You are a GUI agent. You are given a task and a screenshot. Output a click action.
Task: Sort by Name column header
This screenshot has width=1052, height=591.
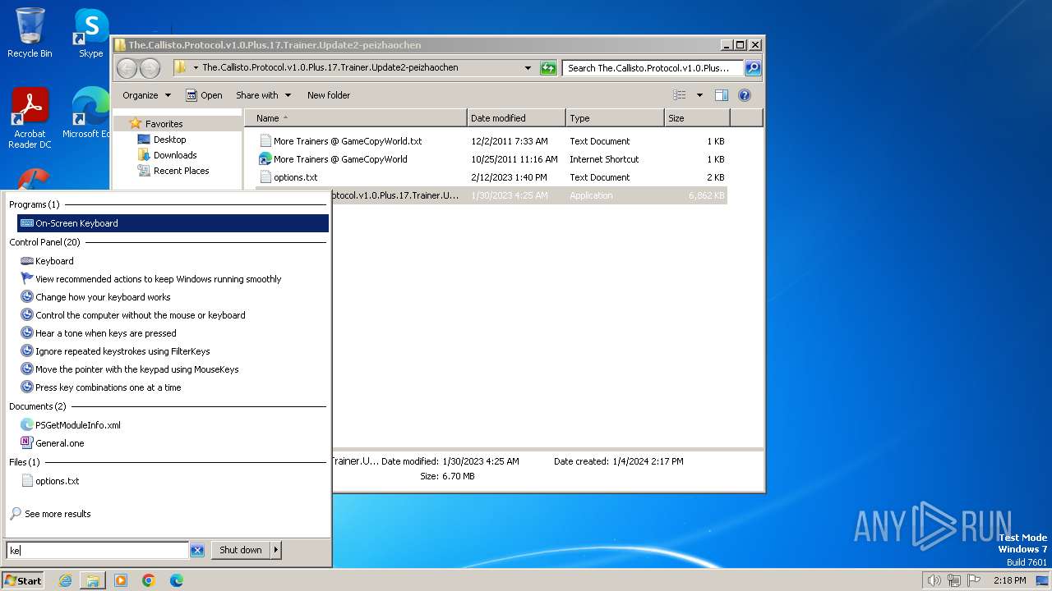coord(356,118)
